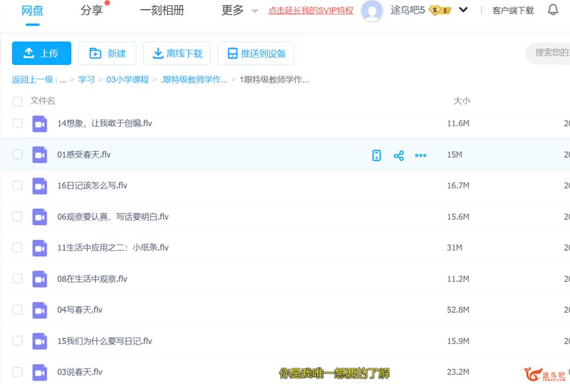Click the video icon for 03说春天.flv
570x384 pixels.
click(x=40, y=372)
